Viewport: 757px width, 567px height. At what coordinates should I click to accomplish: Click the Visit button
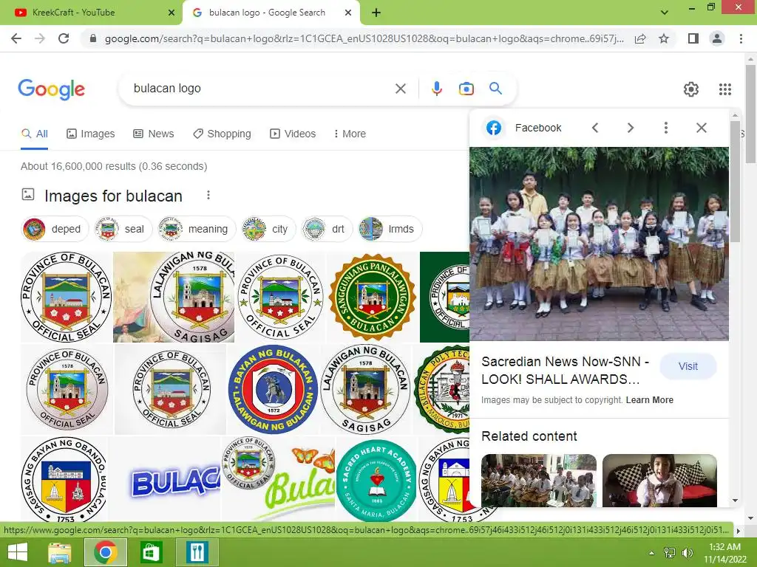pos(688,366)
